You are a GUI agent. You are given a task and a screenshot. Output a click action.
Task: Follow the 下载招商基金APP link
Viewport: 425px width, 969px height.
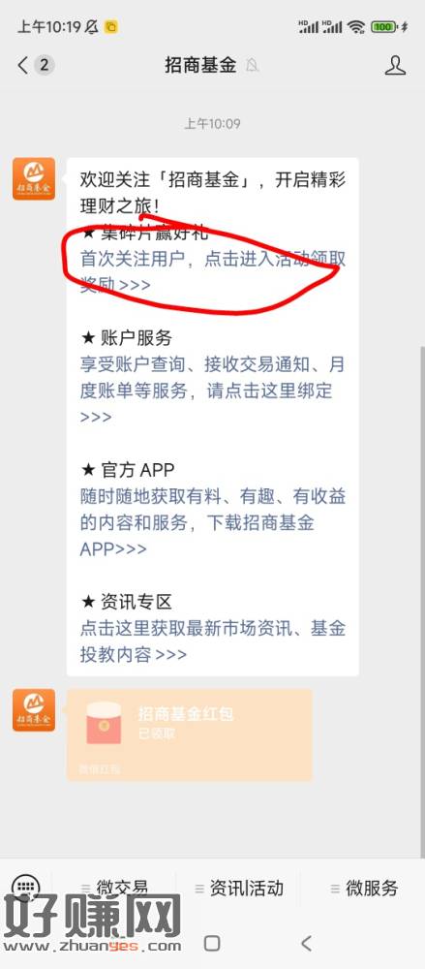tap(213, 523)
